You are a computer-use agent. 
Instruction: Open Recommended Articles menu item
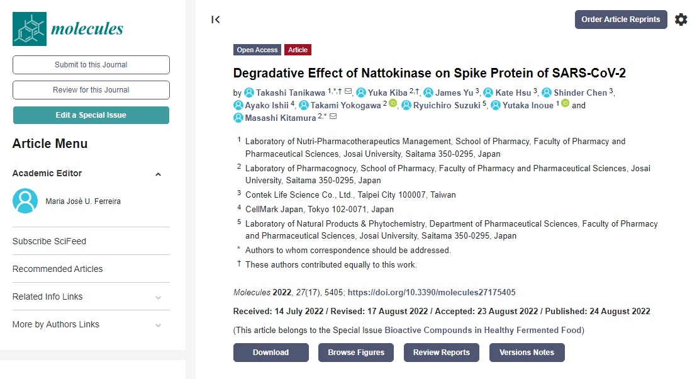click(x=57, y=269)
